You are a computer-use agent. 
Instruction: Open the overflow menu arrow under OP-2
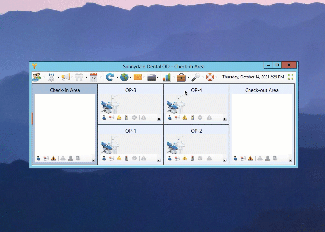point(225,160)
